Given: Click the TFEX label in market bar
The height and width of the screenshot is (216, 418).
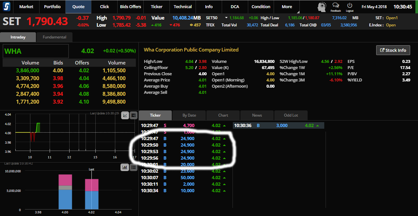Looking at the screenshot, I should coord(210,25).
